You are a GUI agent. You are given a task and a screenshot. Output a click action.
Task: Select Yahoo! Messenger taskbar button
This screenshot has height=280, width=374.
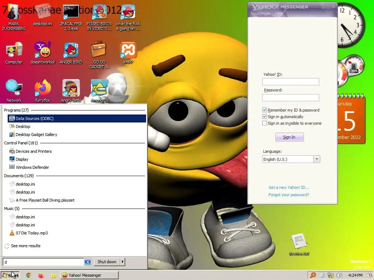point(89,275)
